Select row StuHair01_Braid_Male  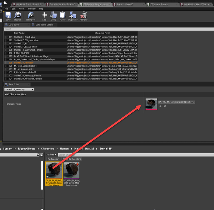point(71,37)
